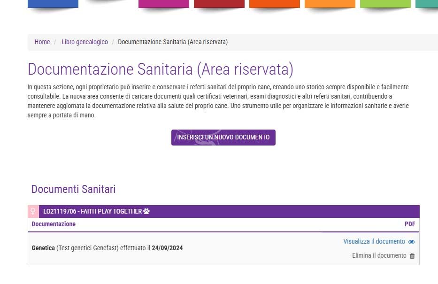Viewport: 438px width, 284px height.
Task: Click the PDF column header
Action: pyautogui.click(x=410, y=224)
